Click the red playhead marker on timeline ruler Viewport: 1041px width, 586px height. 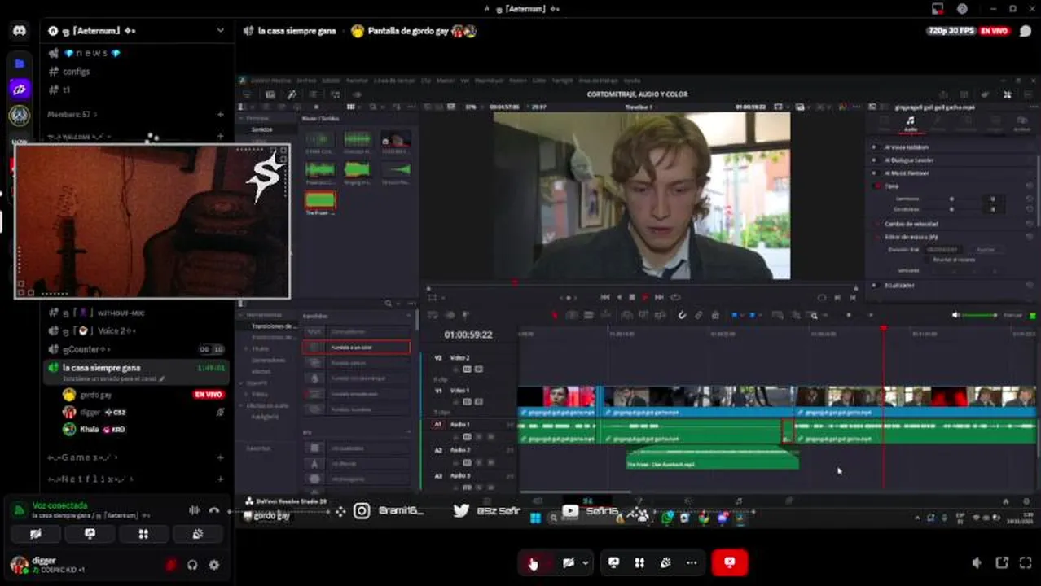[x=884, y=328]
